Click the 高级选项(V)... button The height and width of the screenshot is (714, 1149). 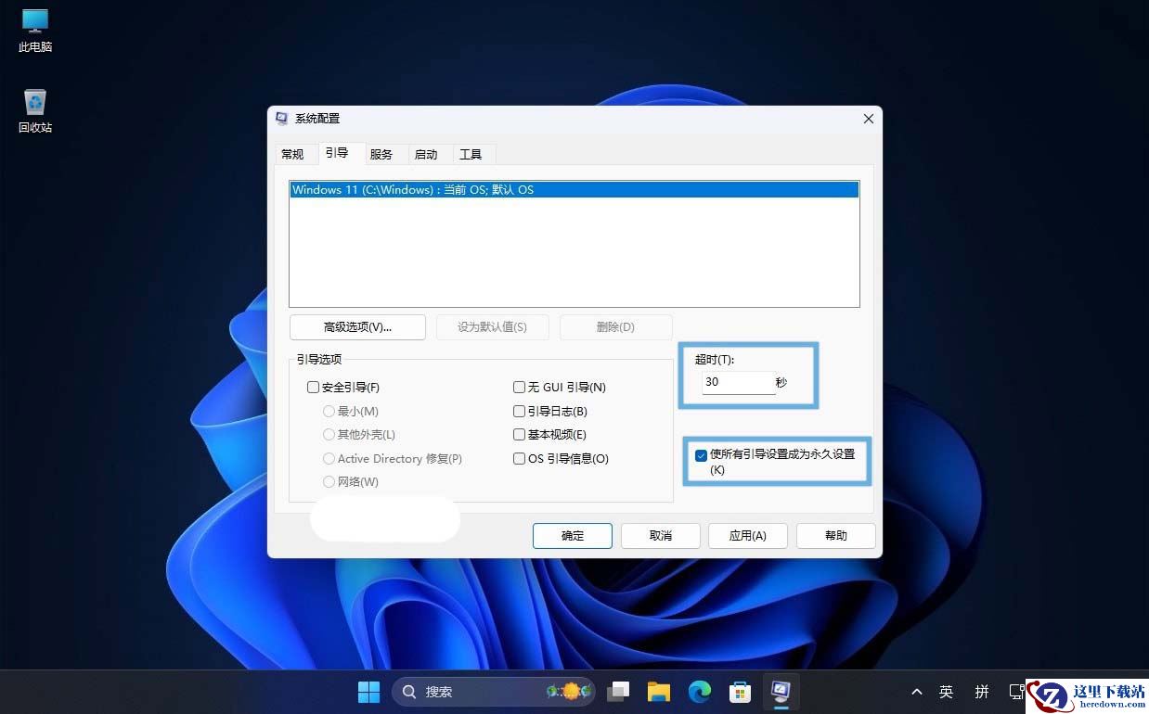pos(357,327)
